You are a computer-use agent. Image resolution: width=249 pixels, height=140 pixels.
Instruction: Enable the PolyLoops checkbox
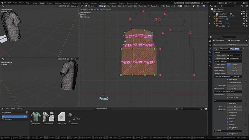227,125
